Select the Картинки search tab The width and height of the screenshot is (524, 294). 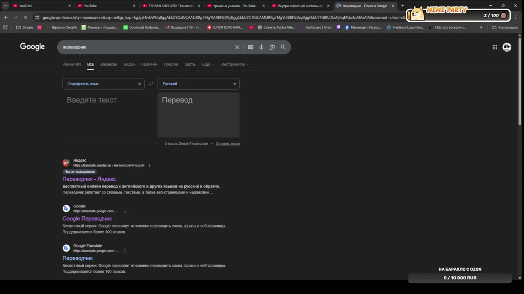(149, 64)
